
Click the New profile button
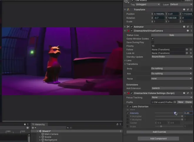point(180,102)
